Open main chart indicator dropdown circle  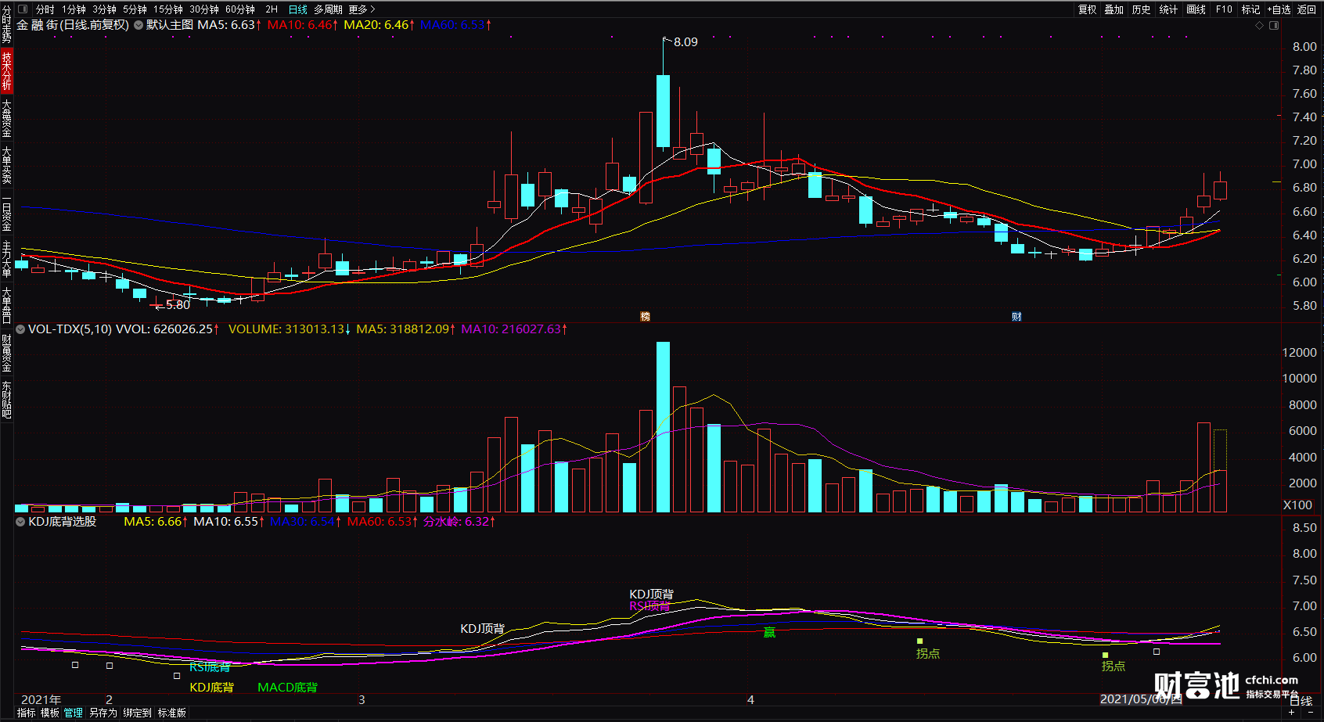tap(139, 25)
